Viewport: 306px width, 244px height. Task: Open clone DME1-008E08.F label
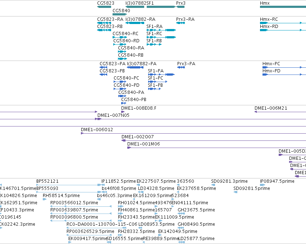(x=138, y=108)
